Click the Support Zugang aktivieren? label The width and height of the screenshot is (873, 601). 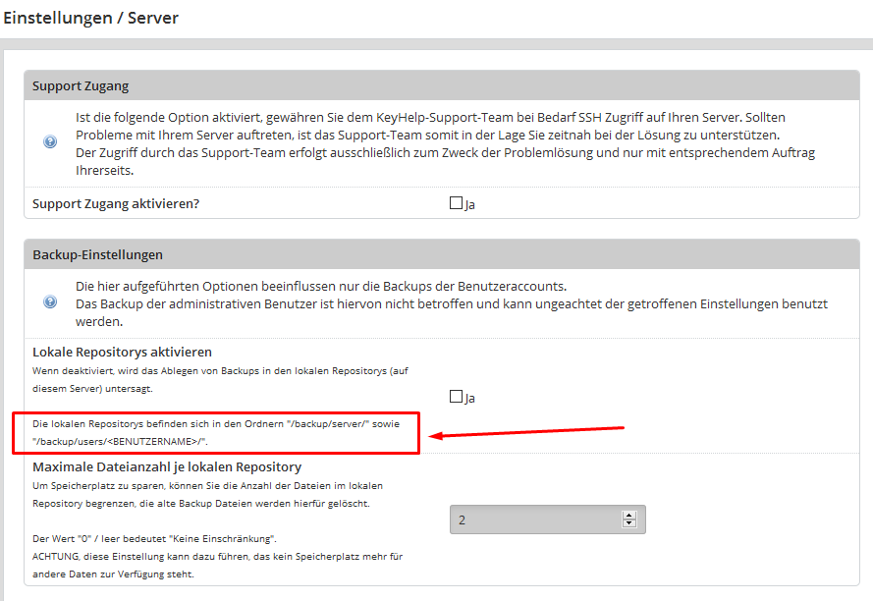(123, 204)
